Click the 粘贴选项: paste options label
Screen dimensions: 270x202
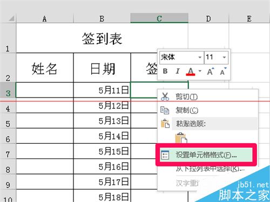tap(191, 123)
